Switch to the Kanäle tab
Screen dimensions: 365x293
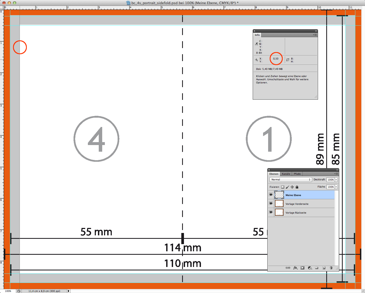click(x=286, y=174)
